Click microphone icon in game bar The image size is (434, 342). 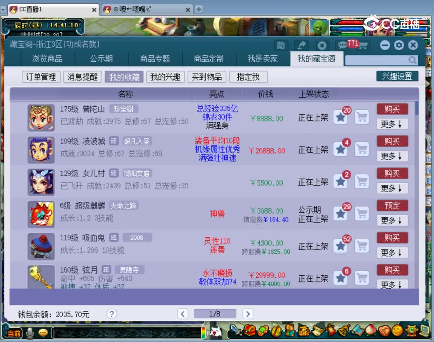pyautogui.click(x=30, y=333)
